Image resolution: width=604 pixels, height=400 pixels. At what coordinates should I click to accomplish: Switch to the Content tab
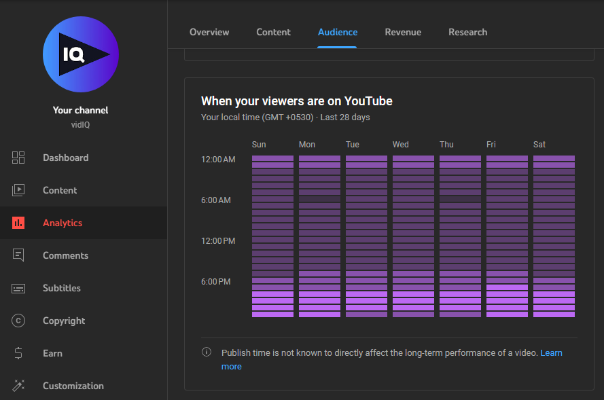tap(273, 32)
